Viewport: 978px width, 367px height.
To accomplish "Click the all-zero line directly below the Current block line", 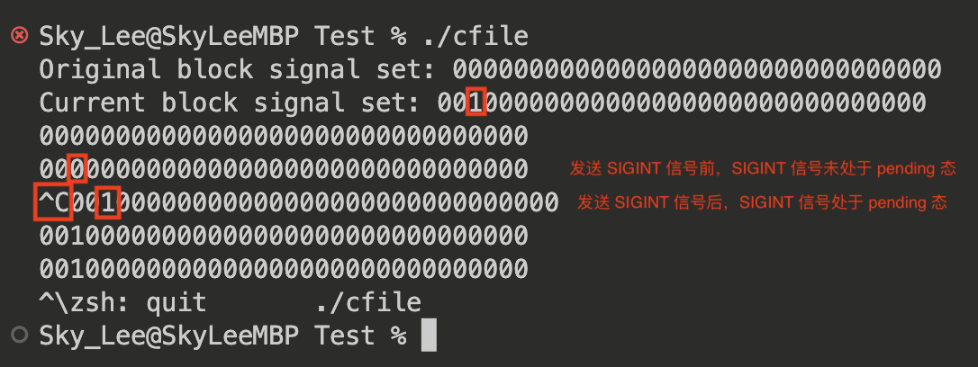I will pos(283,136).
